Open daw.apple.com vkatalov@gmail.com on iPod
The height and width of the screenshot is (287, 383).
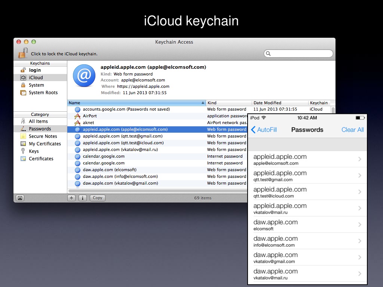pyautogui.click(x=307, y=257)
